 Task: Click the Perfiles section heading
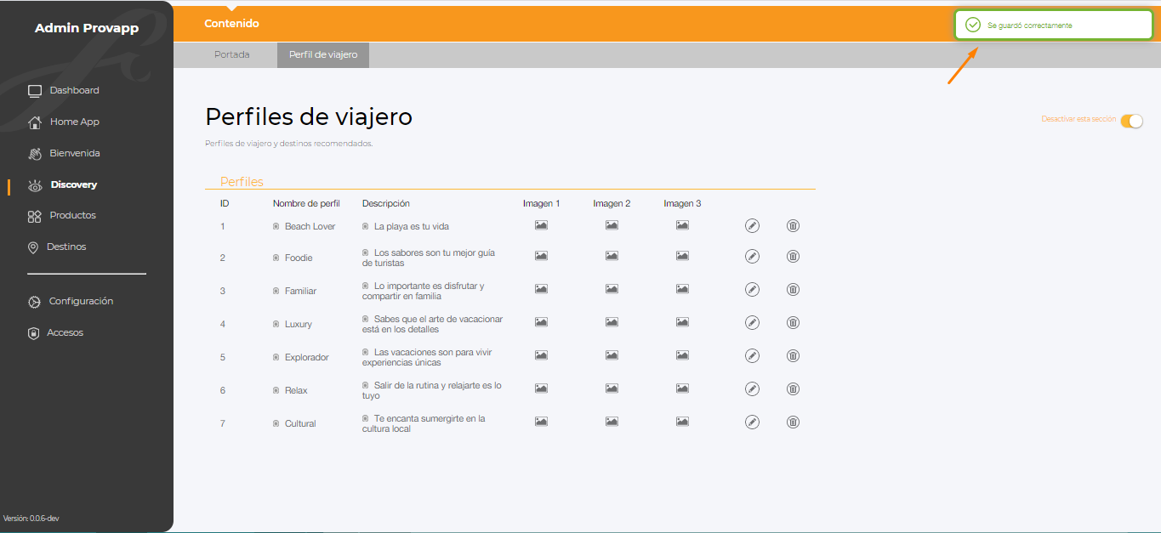(x=242, y=182)
